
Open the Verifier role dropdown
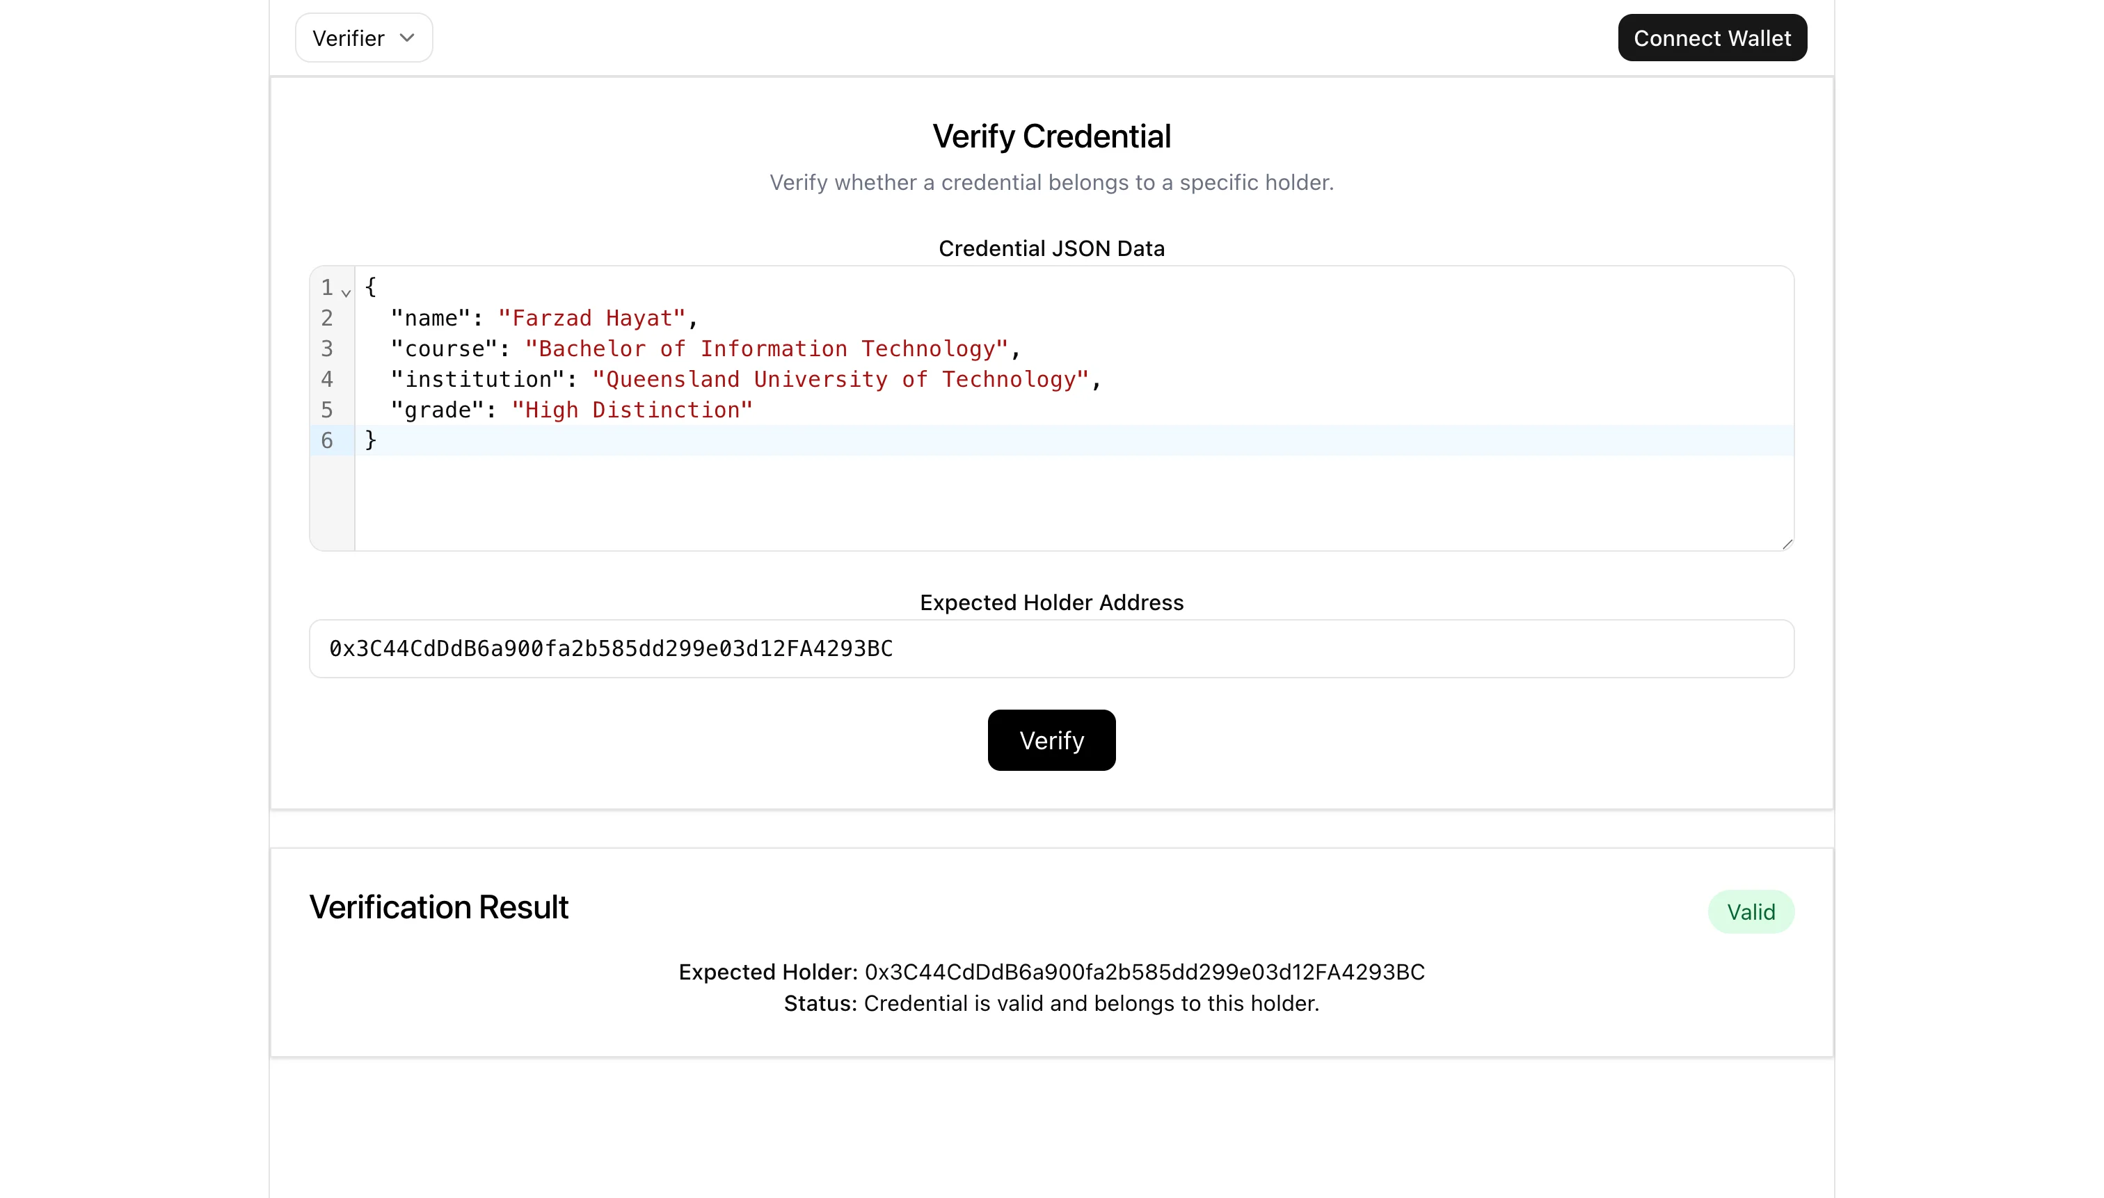pyautogui.click(x=364, y=38)
